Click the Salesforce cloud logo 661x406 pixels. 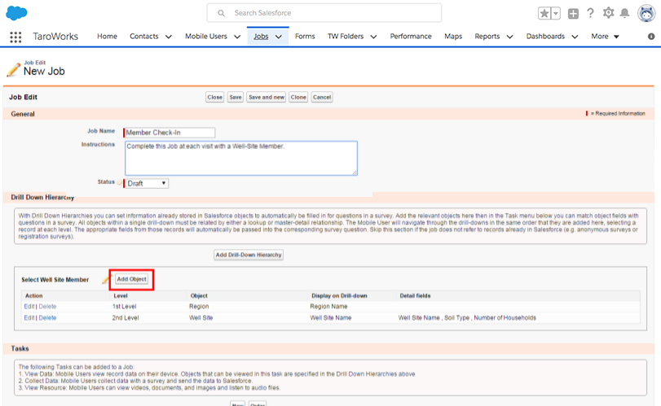tap(16, 13)
